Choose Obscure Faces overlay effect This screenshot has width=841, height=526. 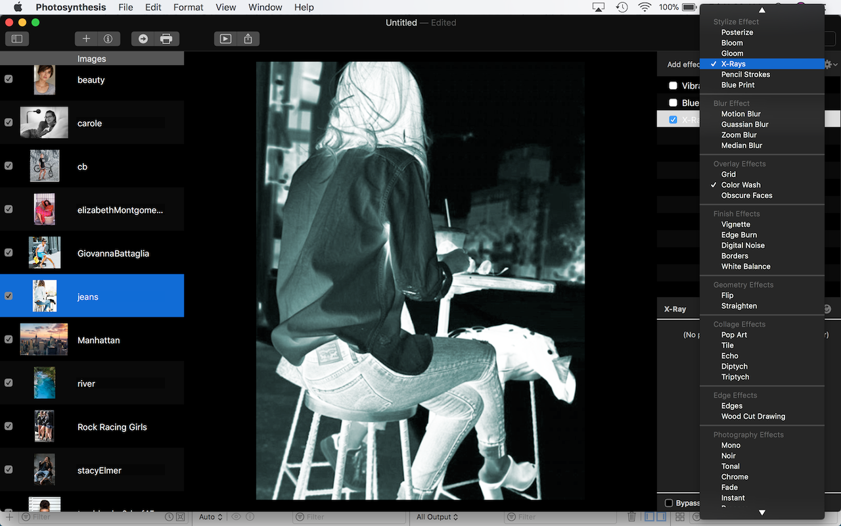[x=762, y=195]
